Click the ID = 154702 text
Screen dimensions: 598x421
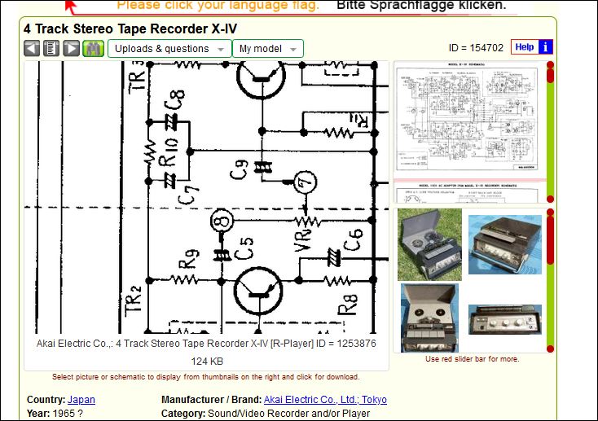(x=476, y=48)
